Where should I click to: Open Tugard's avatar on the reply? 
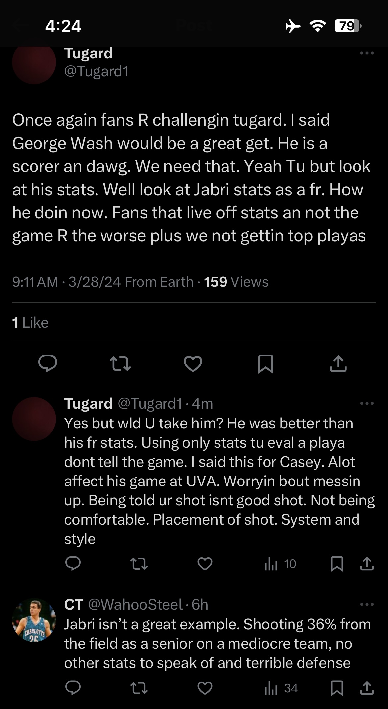click(x=34, y=419)
